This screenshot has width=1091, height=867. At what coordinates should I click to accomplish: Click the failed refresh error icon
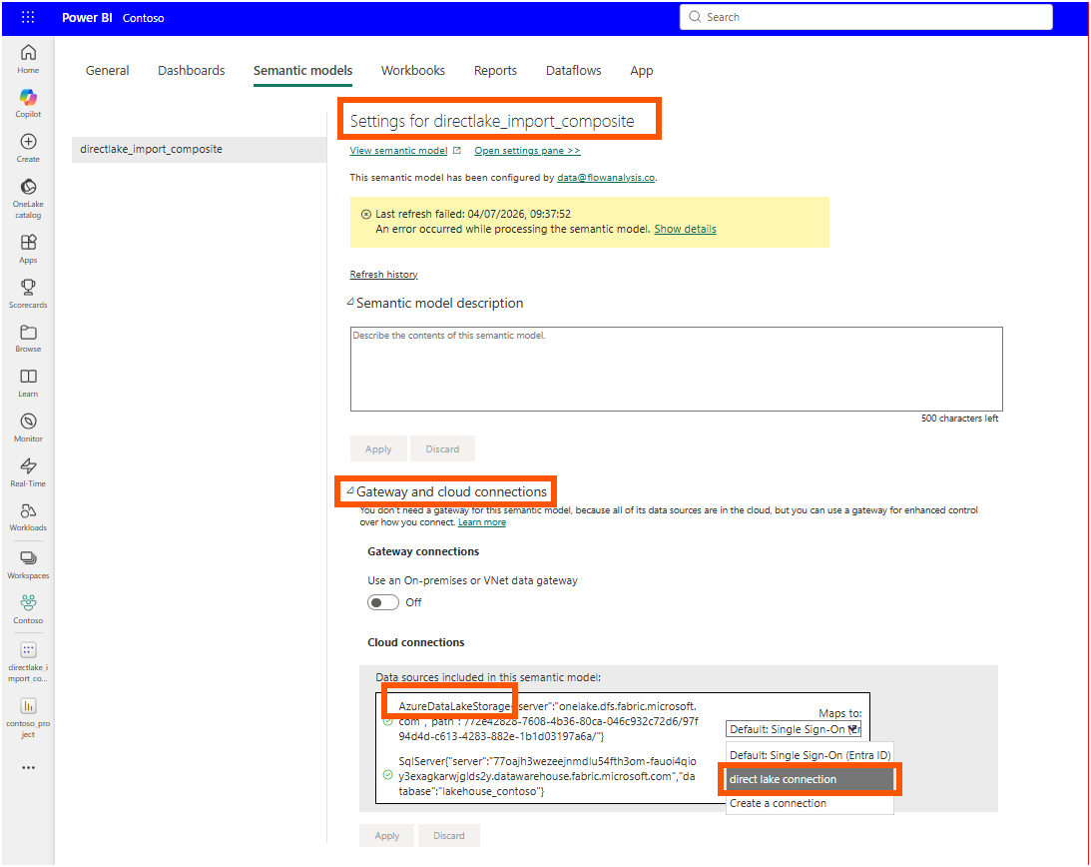tap(366, 215)
